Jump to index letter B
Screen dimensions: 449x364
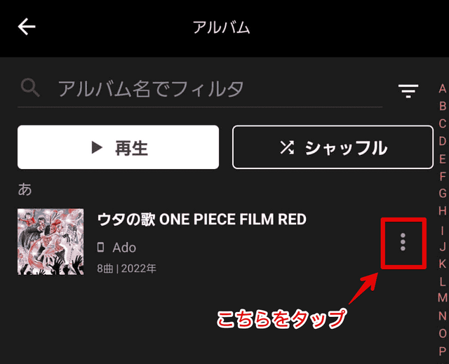pos(443,106)
